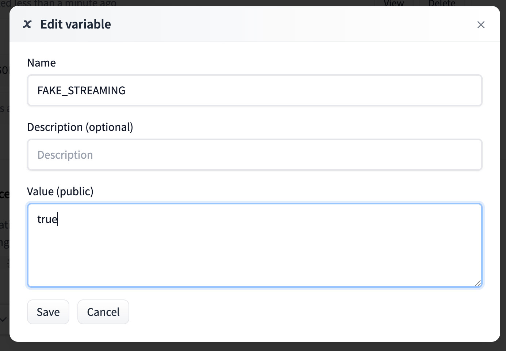
Task: Close the Edit variable dialog
Action: pyautogui.click(x=481, y=24)
